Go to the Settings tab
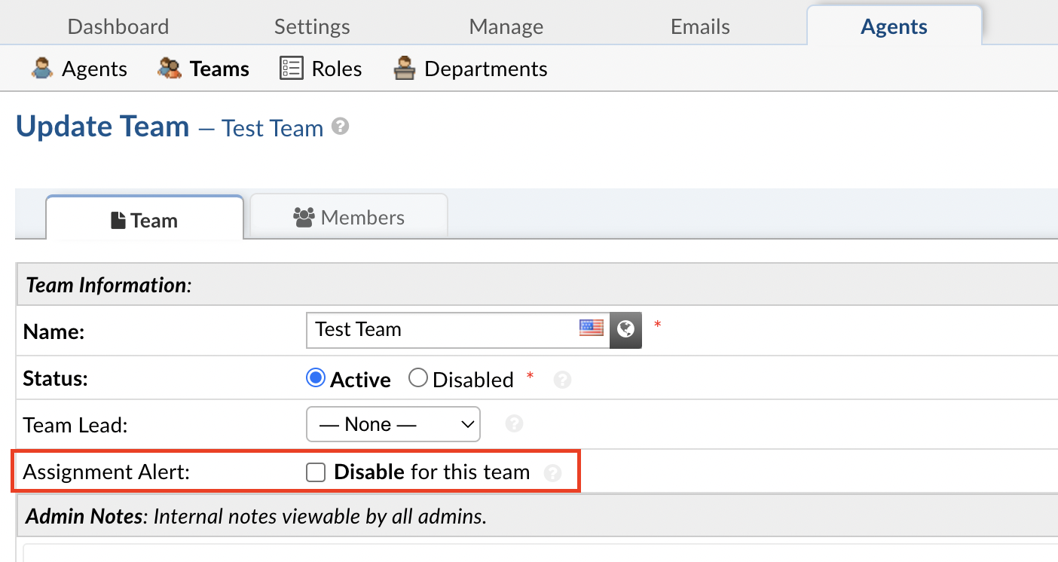 point(312,27)
